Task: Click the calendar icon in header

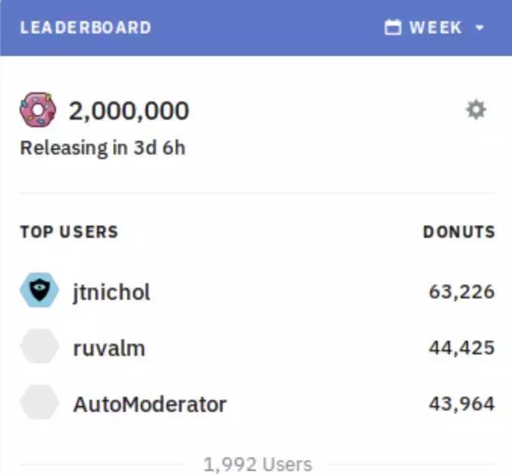Action: click(392, 28)
